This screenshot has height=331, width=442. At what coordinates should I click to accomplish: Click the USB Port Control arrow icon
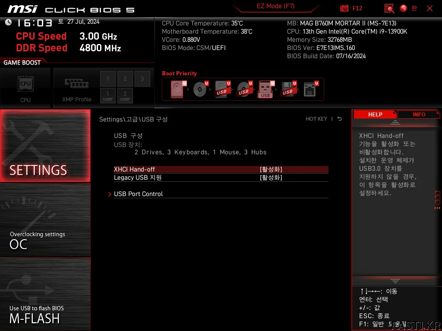(x=110, y=194)
